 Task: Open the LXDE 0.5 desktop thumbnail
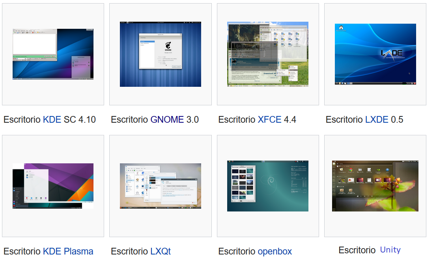pos(375,54)
